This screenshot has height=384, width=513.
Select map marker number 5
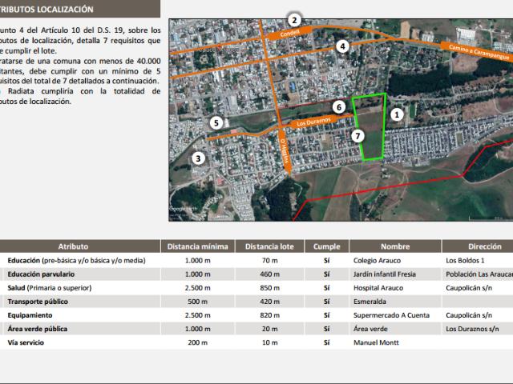[x=216, y=122]
